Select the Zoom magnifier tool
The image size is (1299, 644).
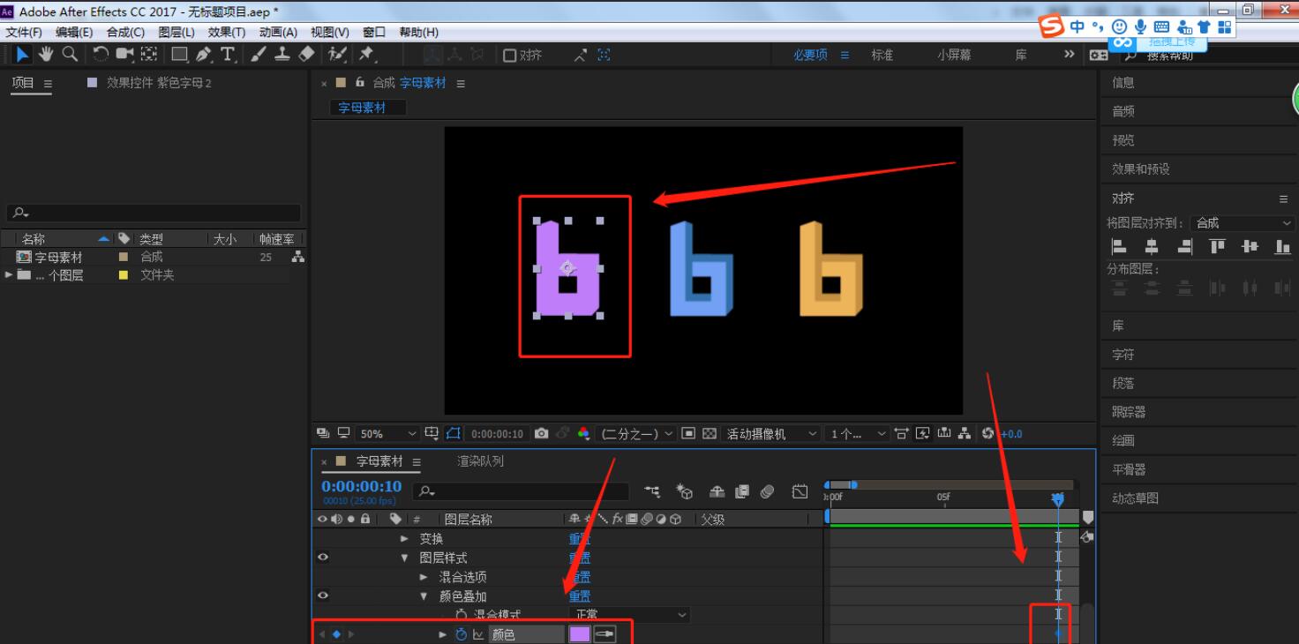[x=69, y=55]
